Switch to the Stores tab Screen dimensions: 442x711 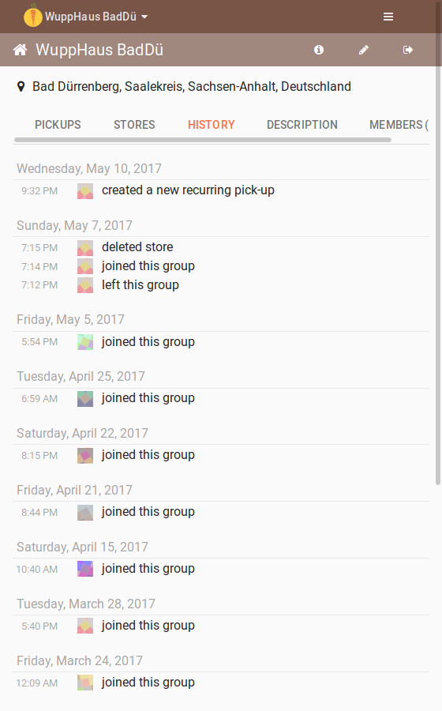click(x=134, y=125)
